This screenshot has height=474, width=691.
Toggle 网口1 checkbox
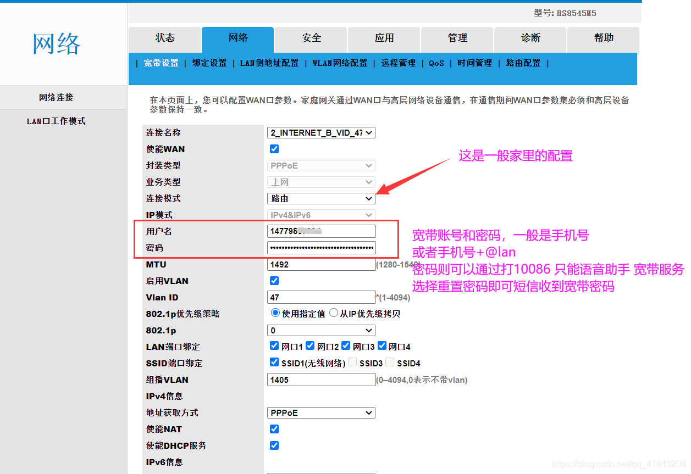pyautogui.click(x=274, y=345)
